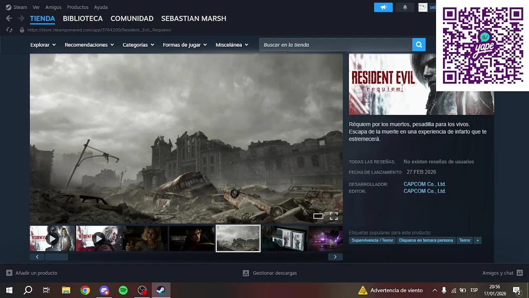Open Amigos y chat panel
529x298 pixels.
point(503,273)
